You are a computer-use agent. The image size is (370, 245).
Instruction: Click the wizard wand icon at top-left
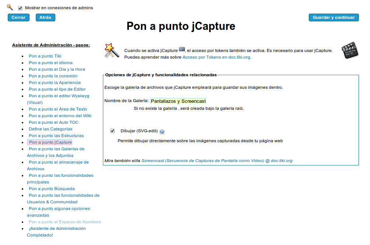10,7
